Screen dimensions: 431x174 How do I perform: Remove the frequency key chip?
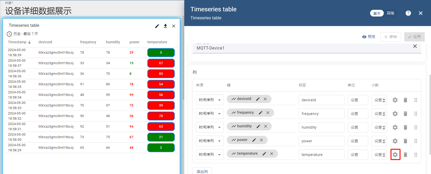[268, 113]
